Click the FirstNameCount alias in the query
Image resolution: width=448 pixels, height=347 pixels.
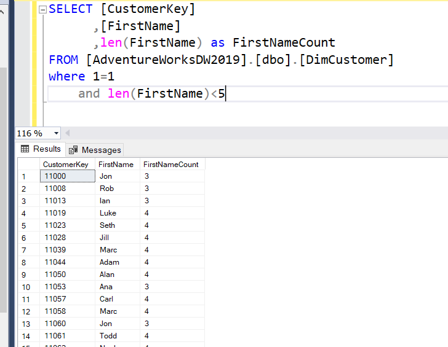[284, 43]
